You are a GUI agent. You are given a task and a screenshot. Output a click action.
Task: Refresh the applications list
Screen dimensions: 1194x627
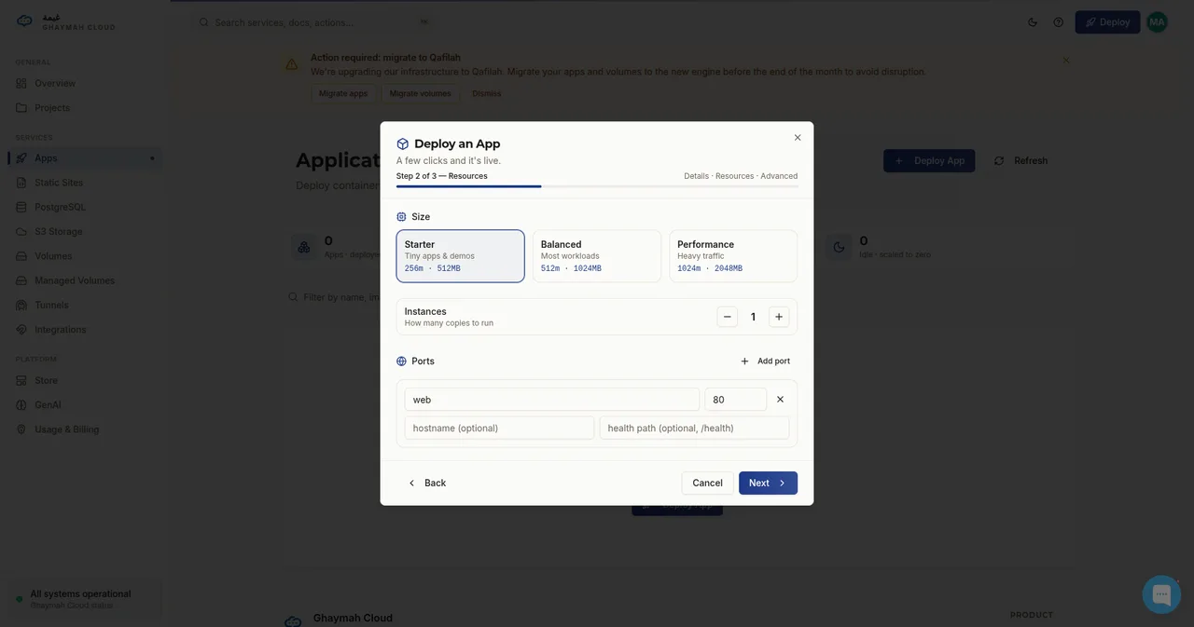point(1020,160)
